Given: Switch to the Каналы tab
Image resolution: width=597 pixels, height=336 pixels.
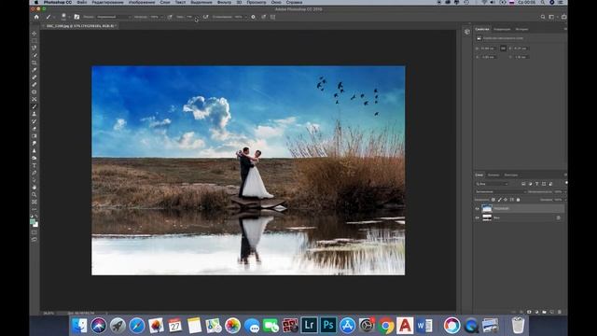Looking at the screenshot, I should (493, 175).
